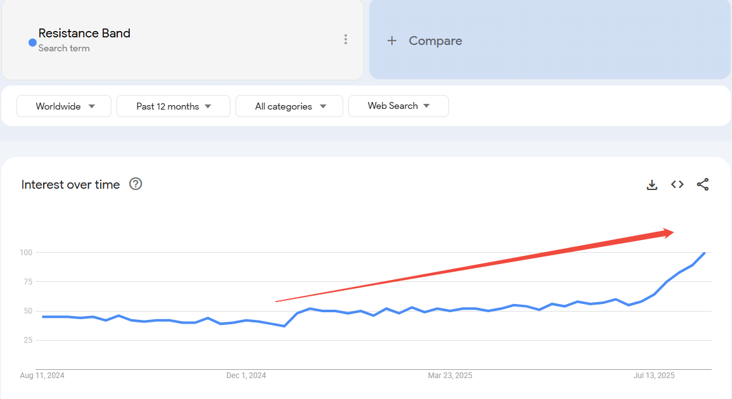Open help info for Interest over time

(136, 184)
